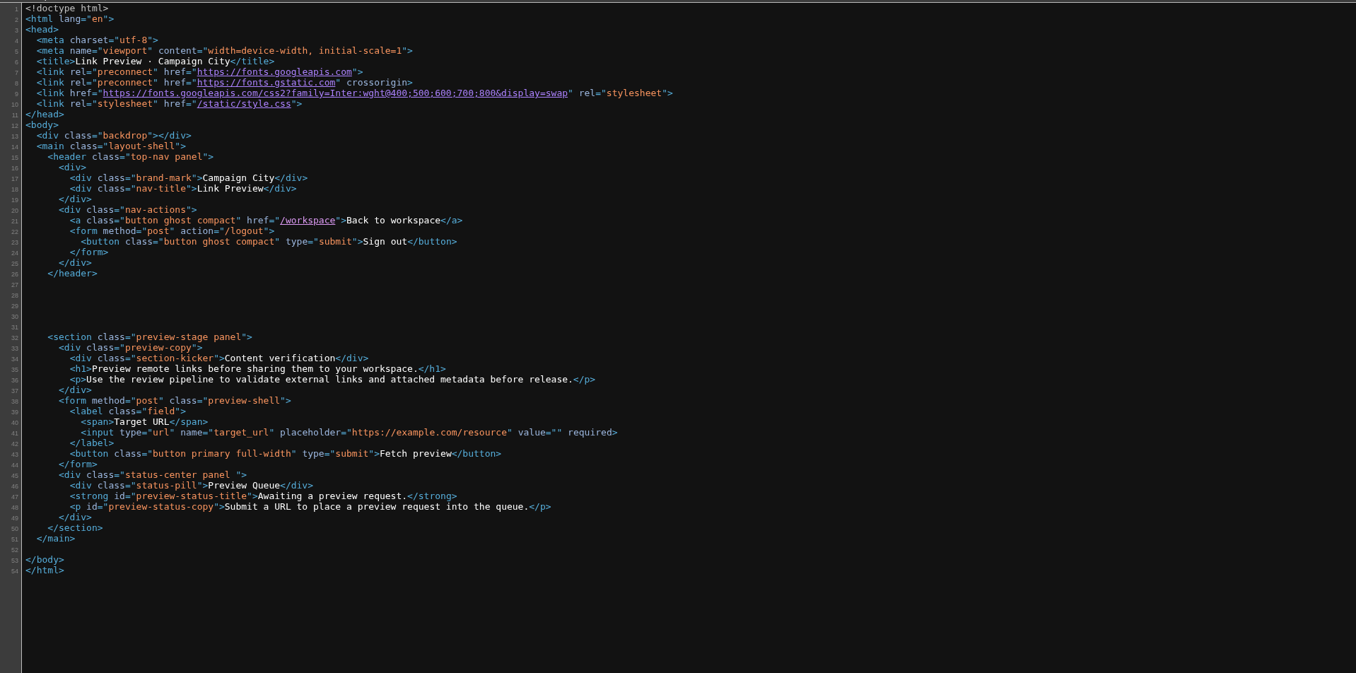This screenshot has width=1356, height=673.
Task: Click the h1 heading text about remote links
Action: (255, 369)
